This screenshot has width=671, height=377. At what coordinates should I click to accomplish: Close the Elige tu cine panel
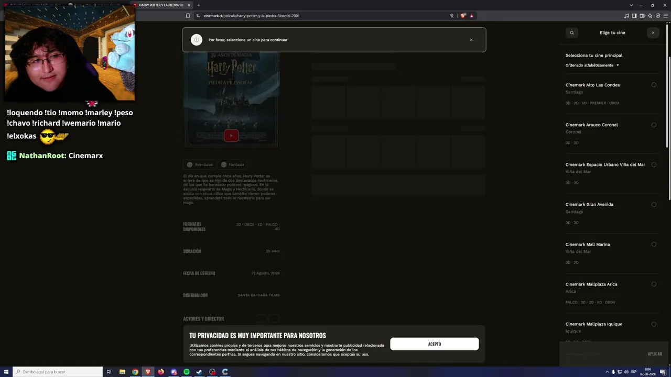[653, 32]
